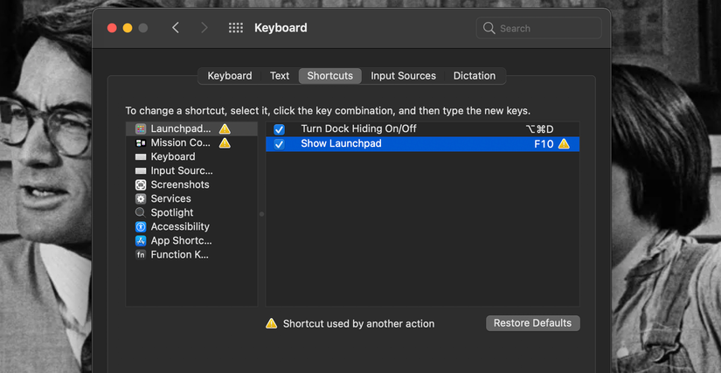Click the App Shortcuts category icon

[x=141, y=241]
